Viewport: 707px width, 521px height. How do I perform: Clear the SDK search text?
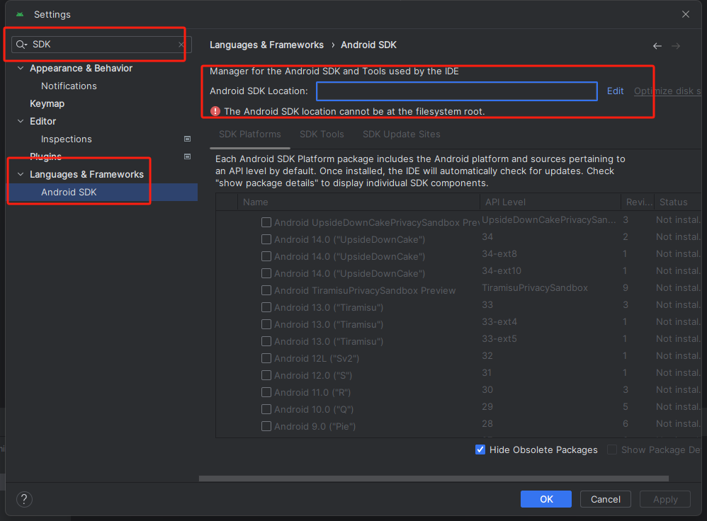click(181, 45)
